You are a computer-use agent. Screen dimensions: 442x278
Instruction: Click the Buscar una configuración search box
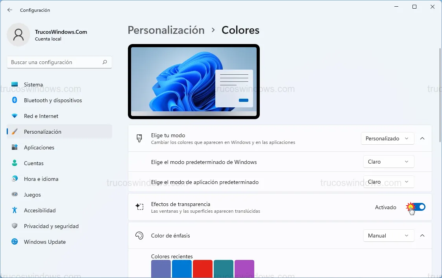(x=55, y=62)
